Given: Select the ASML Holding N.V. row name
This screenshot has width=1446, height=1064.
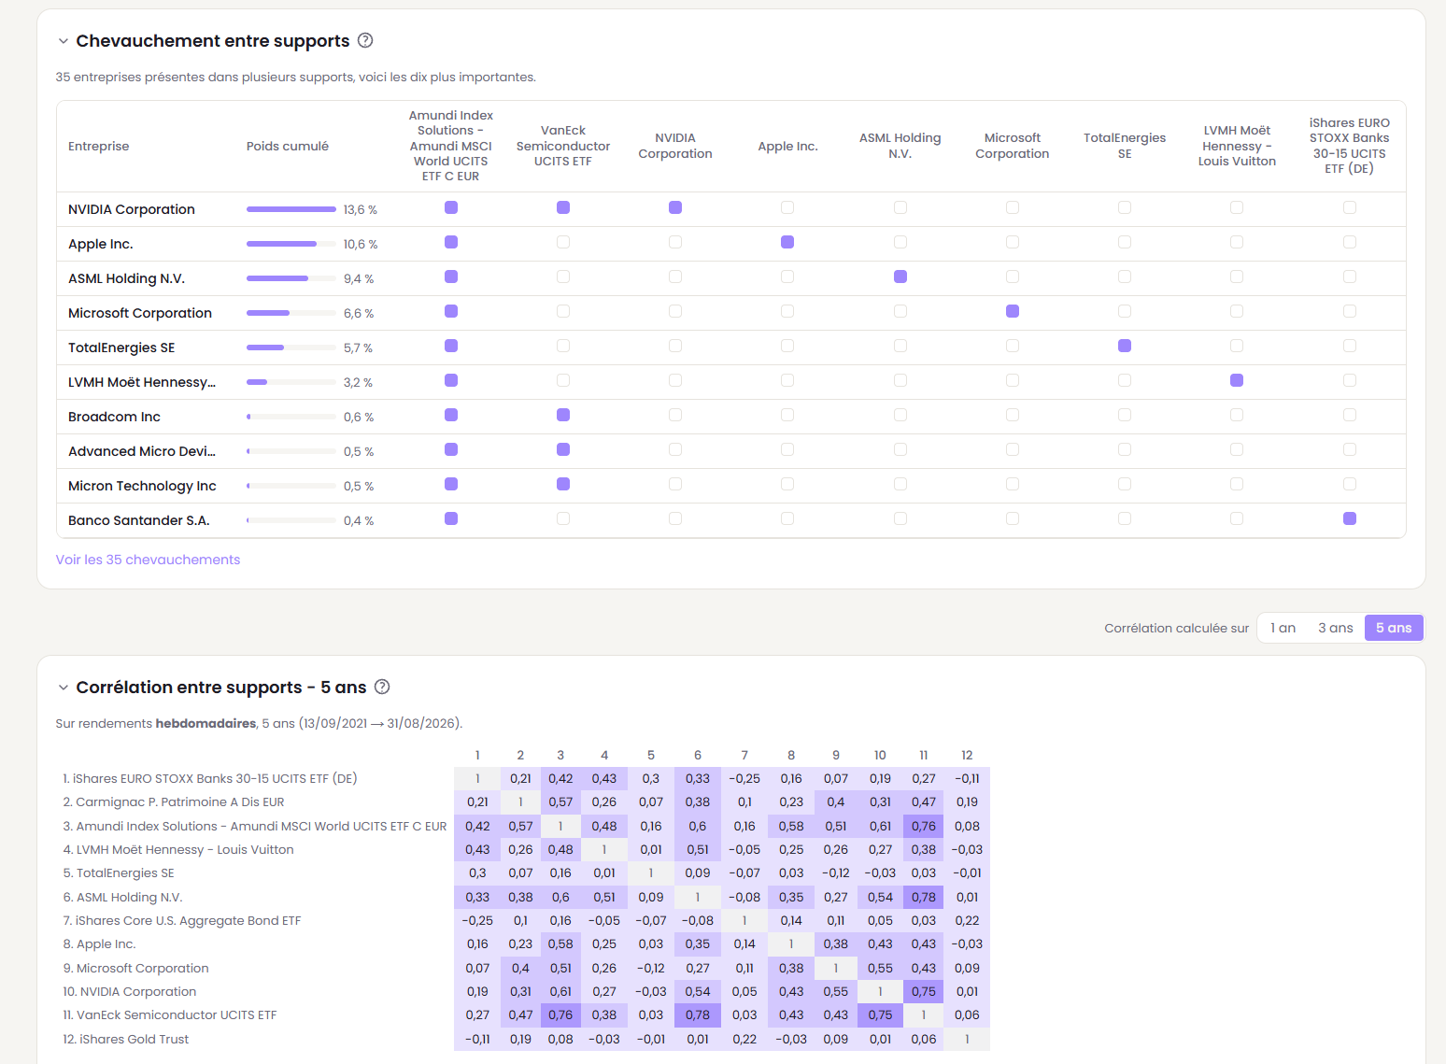Looking at the screenshot, I should [127, 278].
